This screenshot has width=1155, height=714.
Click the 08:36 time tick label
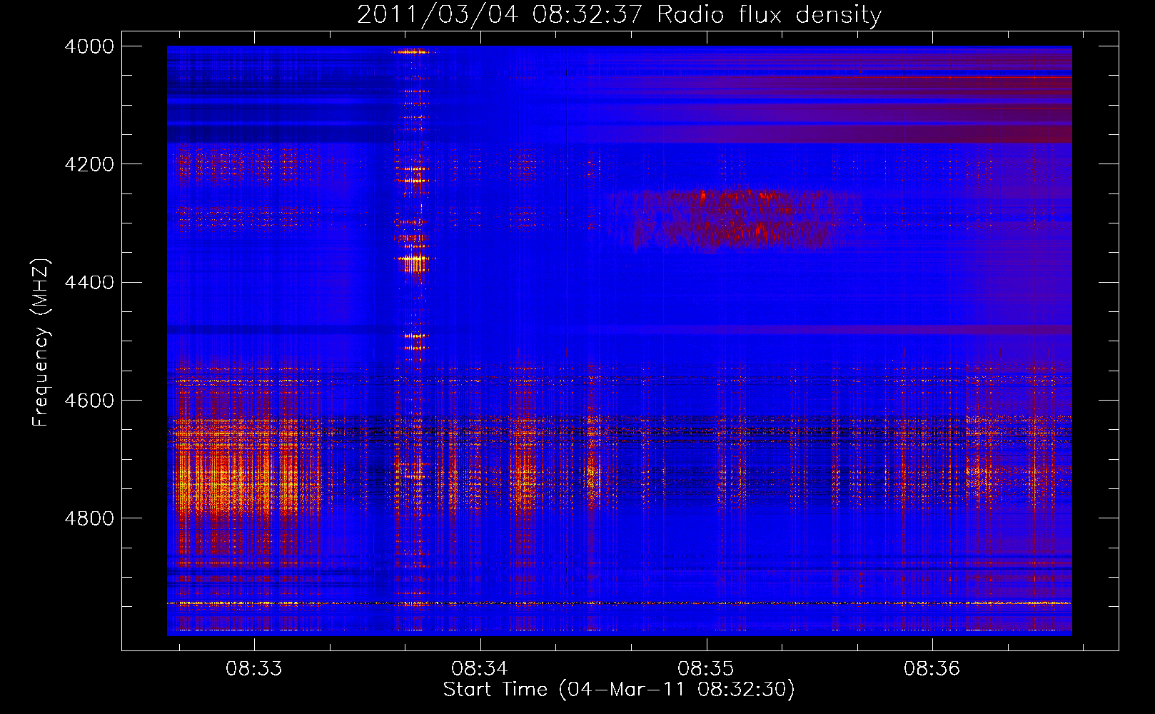[932, 669]
